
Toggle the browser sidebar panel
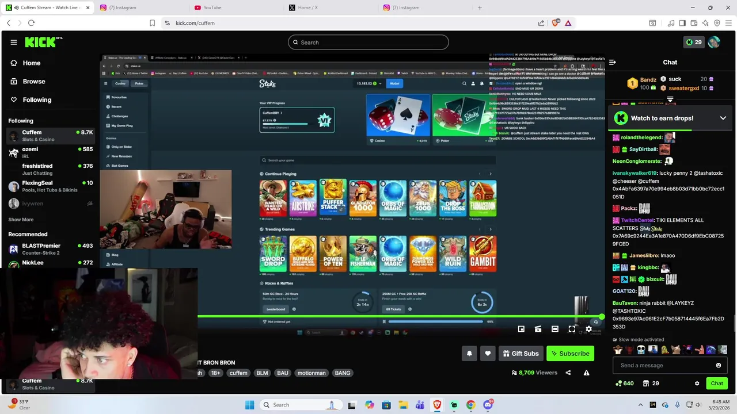click(682, 23)
